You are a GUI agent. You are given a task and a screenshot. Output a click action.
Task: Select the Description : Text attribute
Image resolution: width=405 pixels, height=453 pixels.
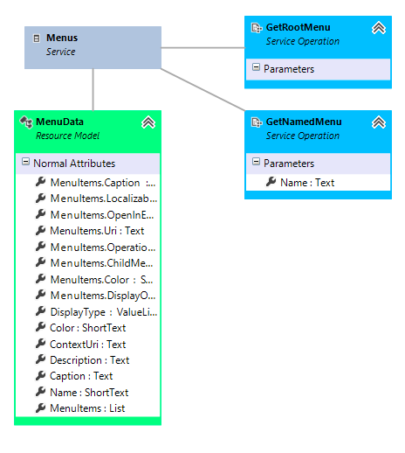pyautogui.click(x=89, y=360)
